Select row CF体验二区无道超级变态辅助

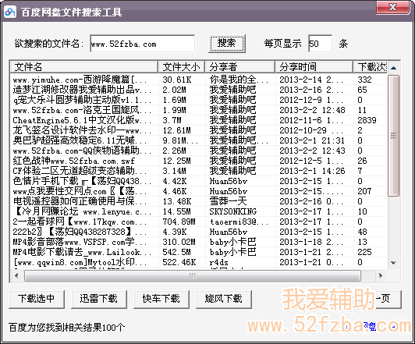tap(199, 171)
